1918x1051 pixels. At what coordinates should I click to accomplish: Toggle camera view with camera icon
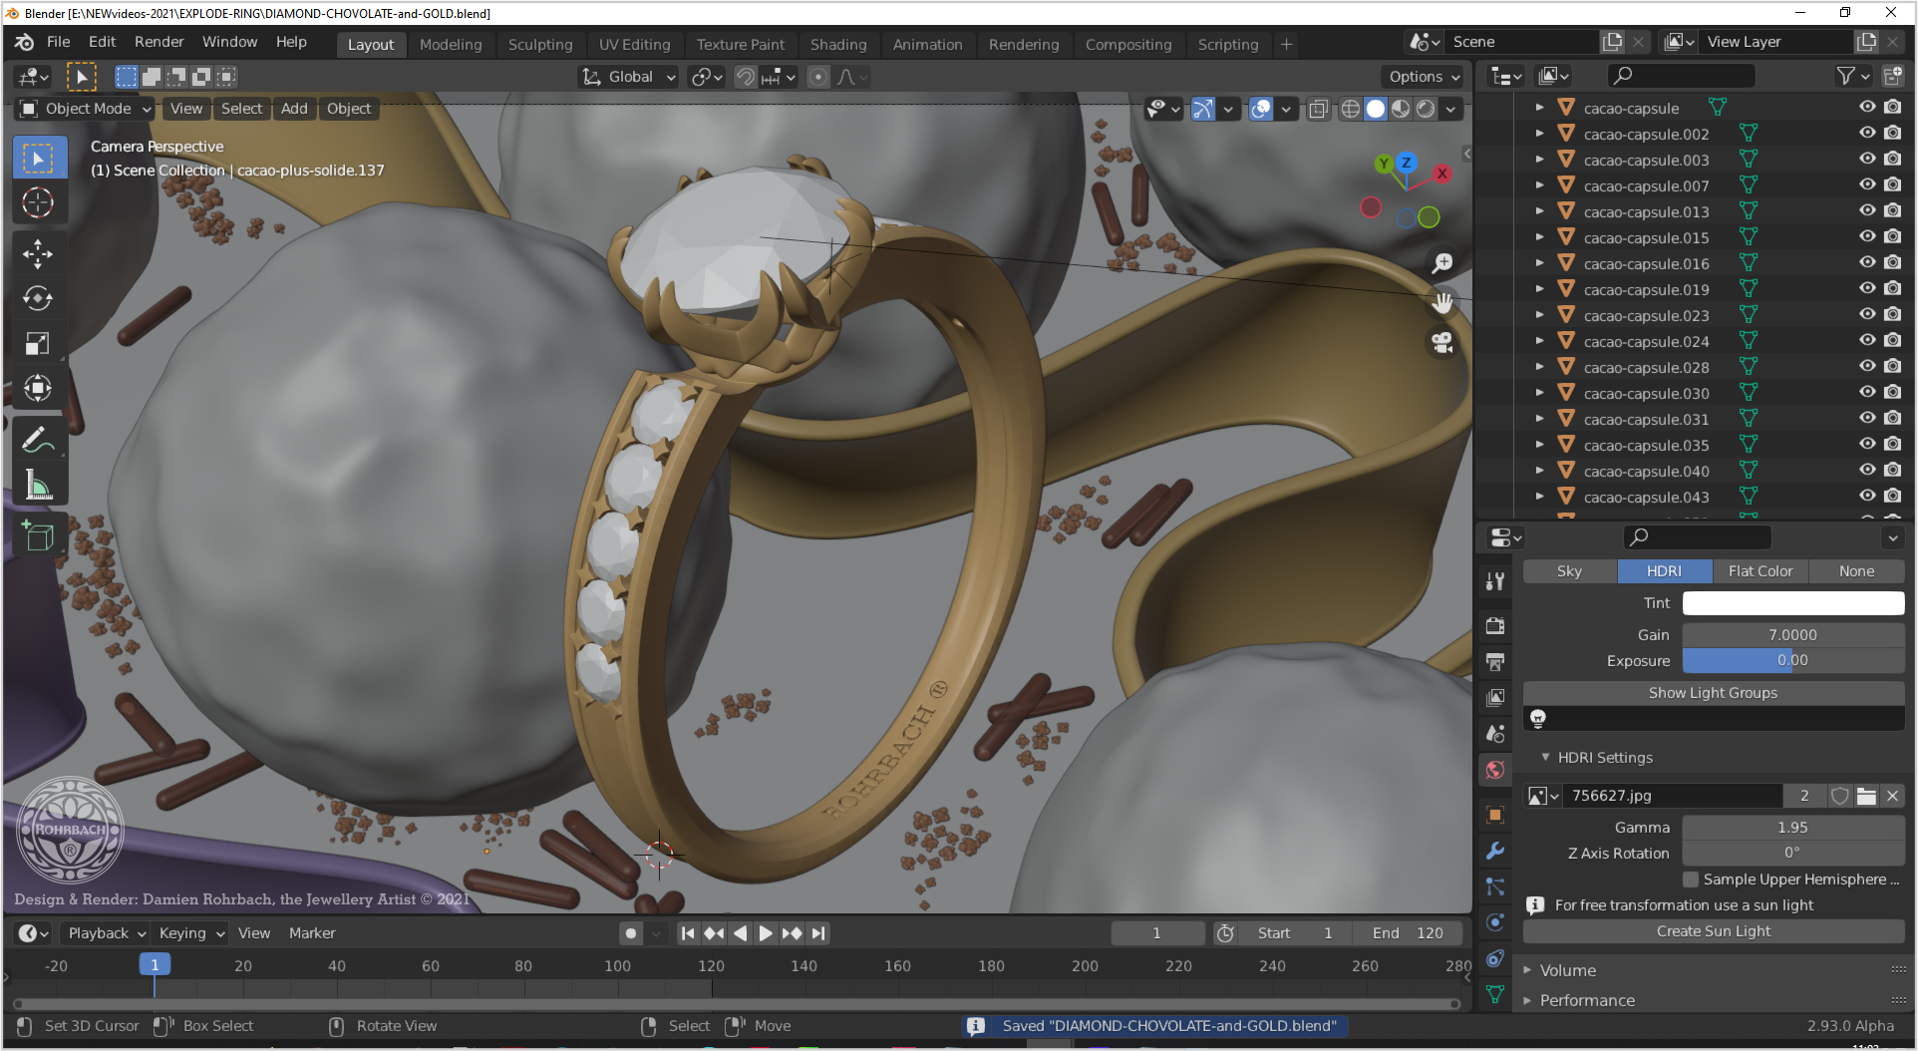1441,343
